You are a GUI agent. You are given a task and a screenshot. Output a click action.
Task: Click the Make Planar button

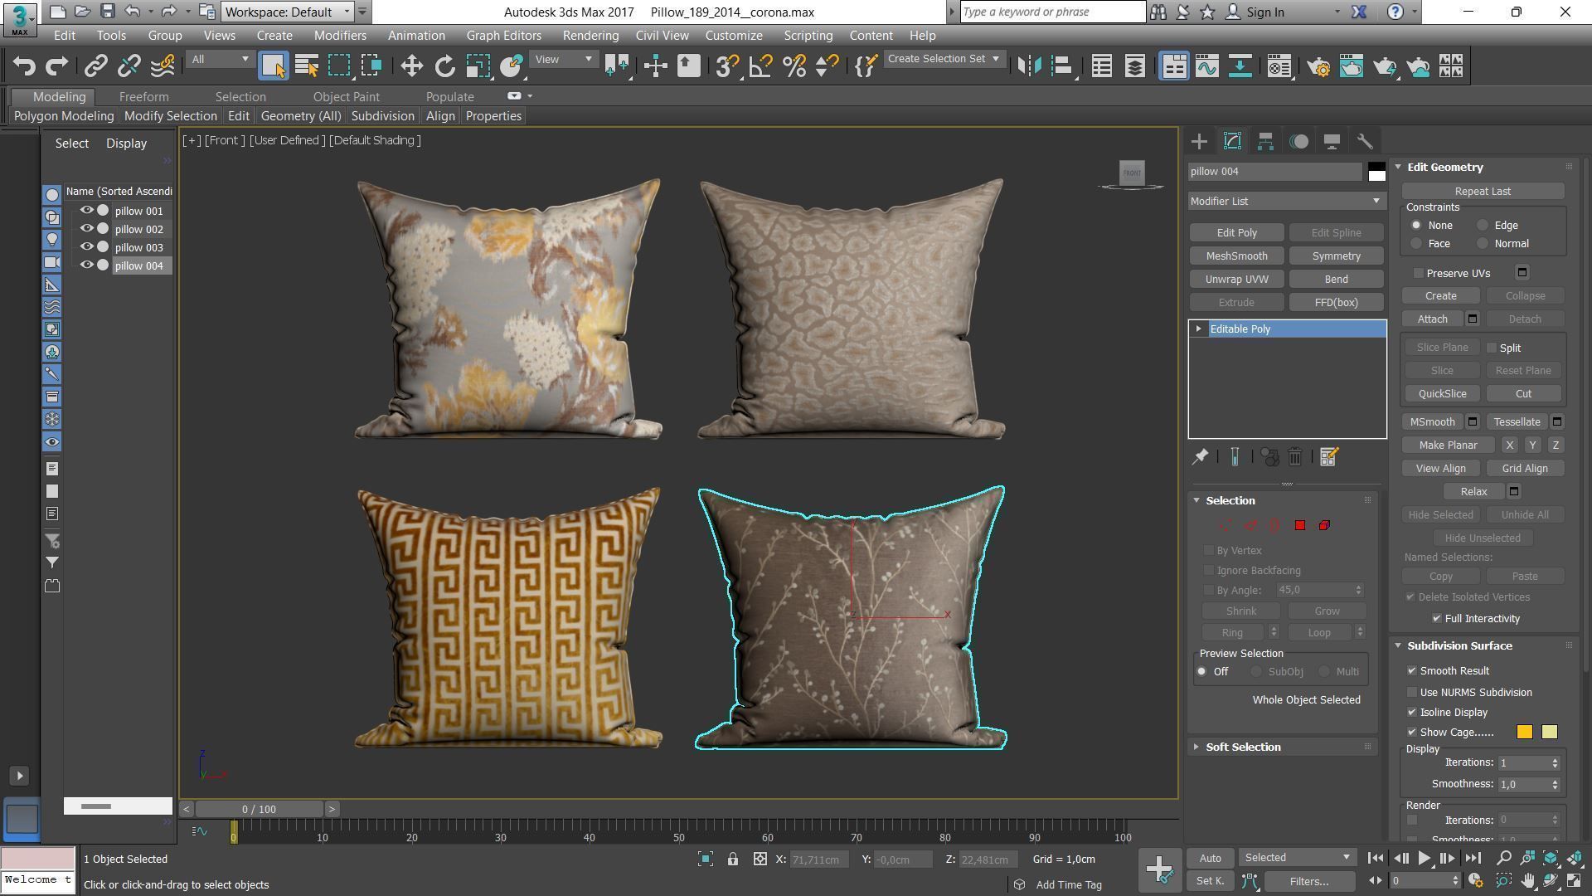click(1448, 445)
